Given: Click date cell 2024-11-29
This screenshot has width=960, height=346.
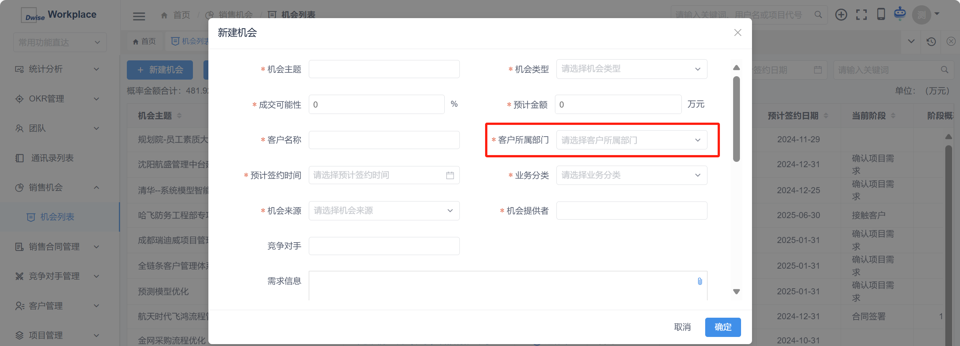Looking at the screenshot, I should (798, 140).
